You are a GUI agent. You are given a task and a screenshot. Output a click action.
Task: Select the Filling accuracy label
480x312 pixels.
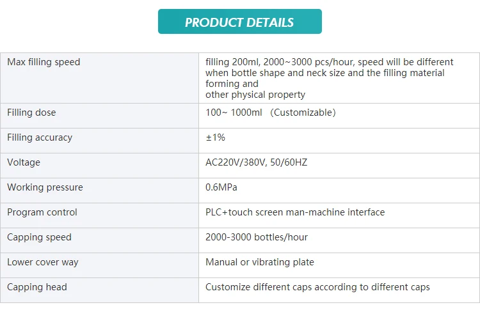pos(40,137)
